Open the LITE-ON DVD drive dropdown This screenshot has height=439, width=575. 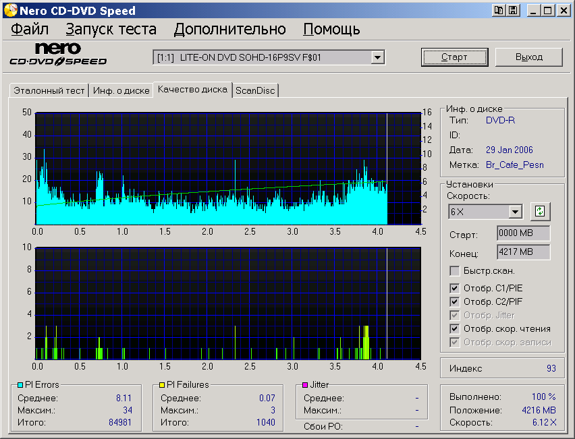pos(377,58)
